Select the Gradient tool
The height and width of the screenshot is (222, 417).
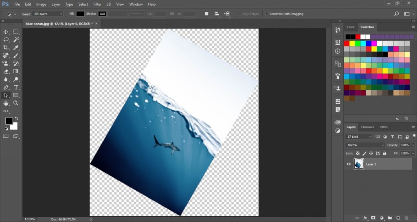pos(16,72)
